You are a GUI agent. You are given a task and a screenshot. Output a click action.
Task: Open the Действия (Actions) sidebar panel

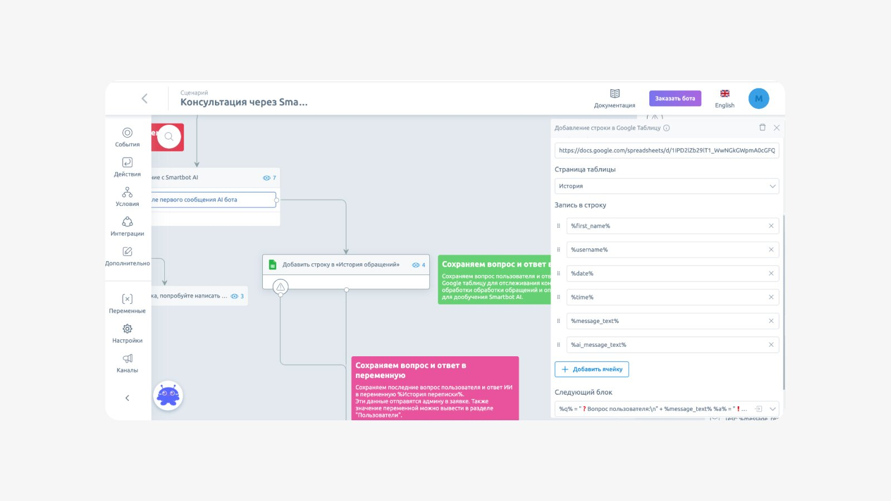coord(128,166)
